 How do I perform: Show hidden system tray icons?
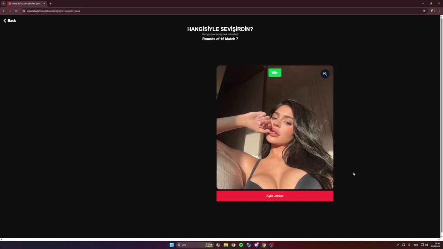pyautogui.click(x=398, y=245)
